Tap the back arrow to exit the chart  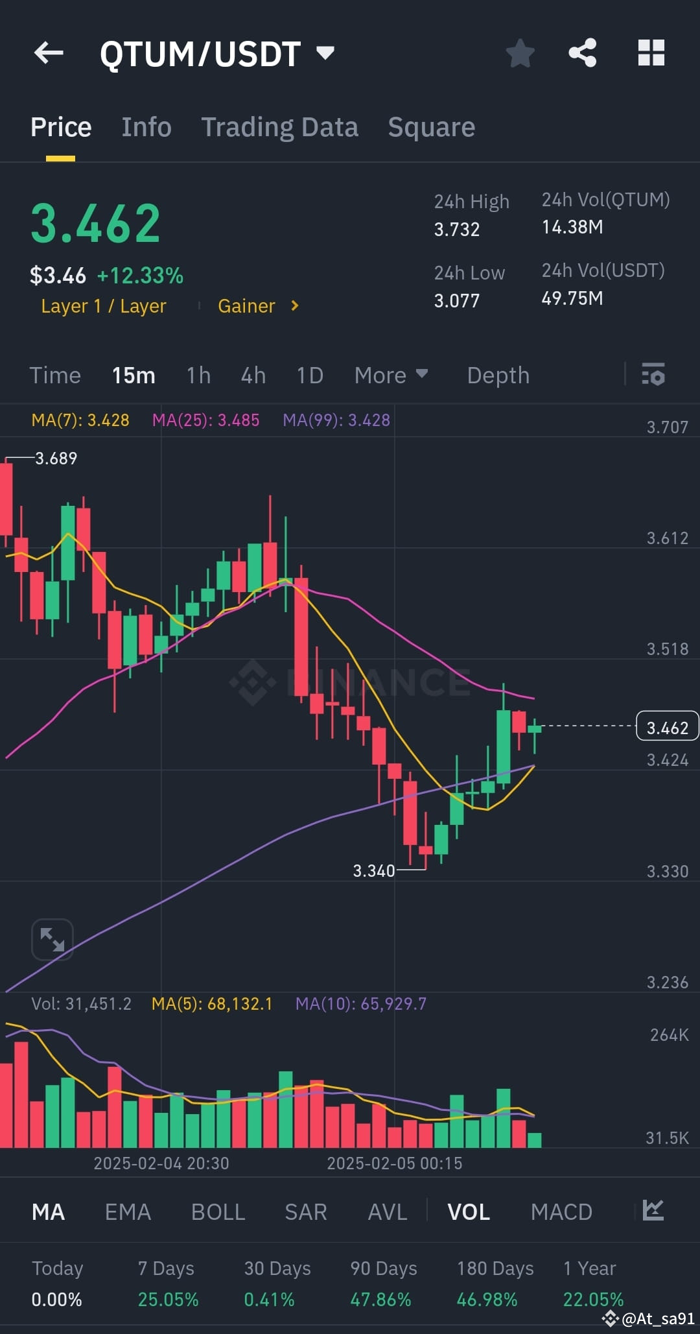tap(49, 53)
